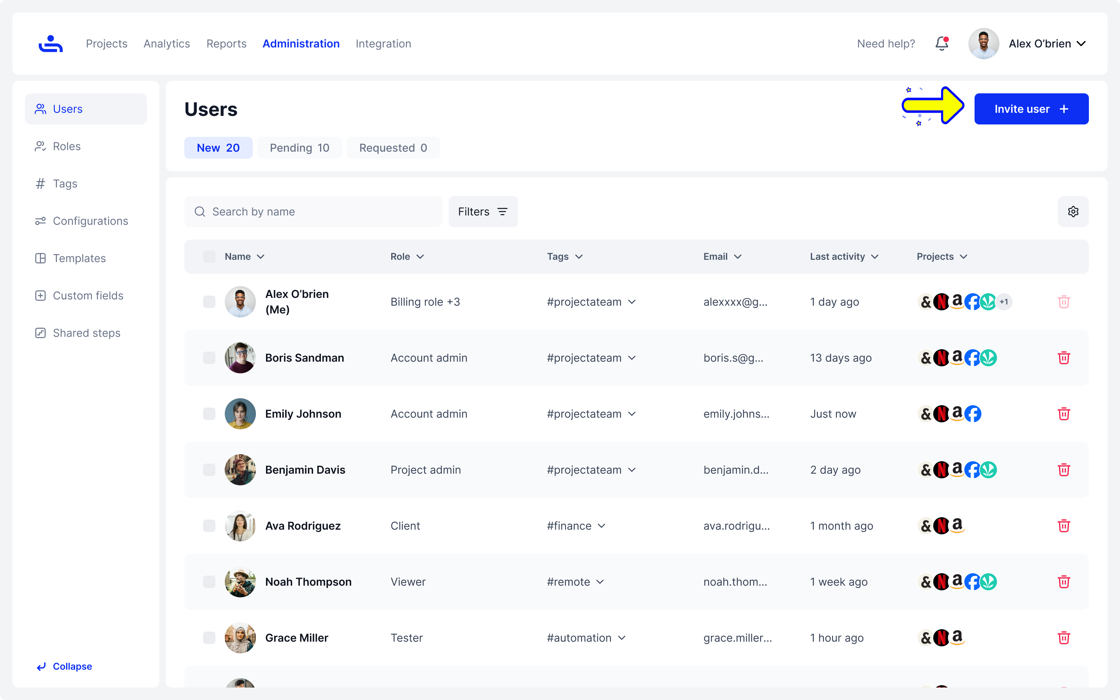Switch to the Pending 10 tab
1120x700 pixels.
tap(299, 148)
